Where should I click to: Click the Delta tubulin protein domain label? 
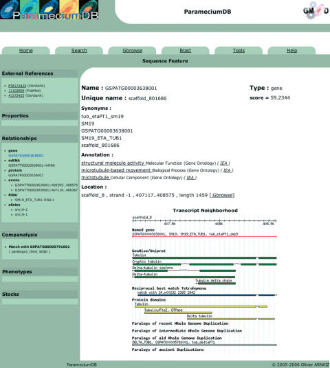pos(199,316)
